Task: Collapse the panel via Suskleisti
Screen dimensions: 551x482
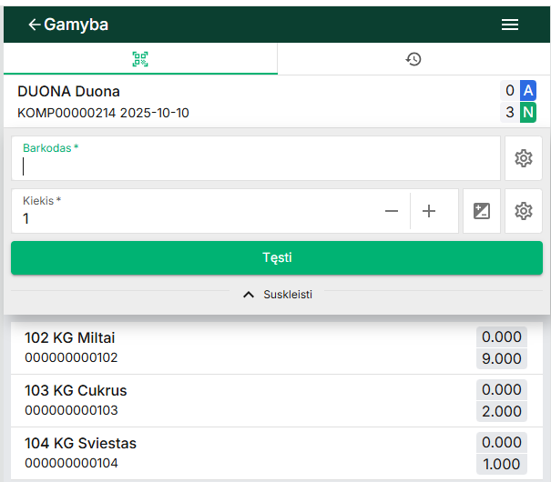Action: click(277, 295)
